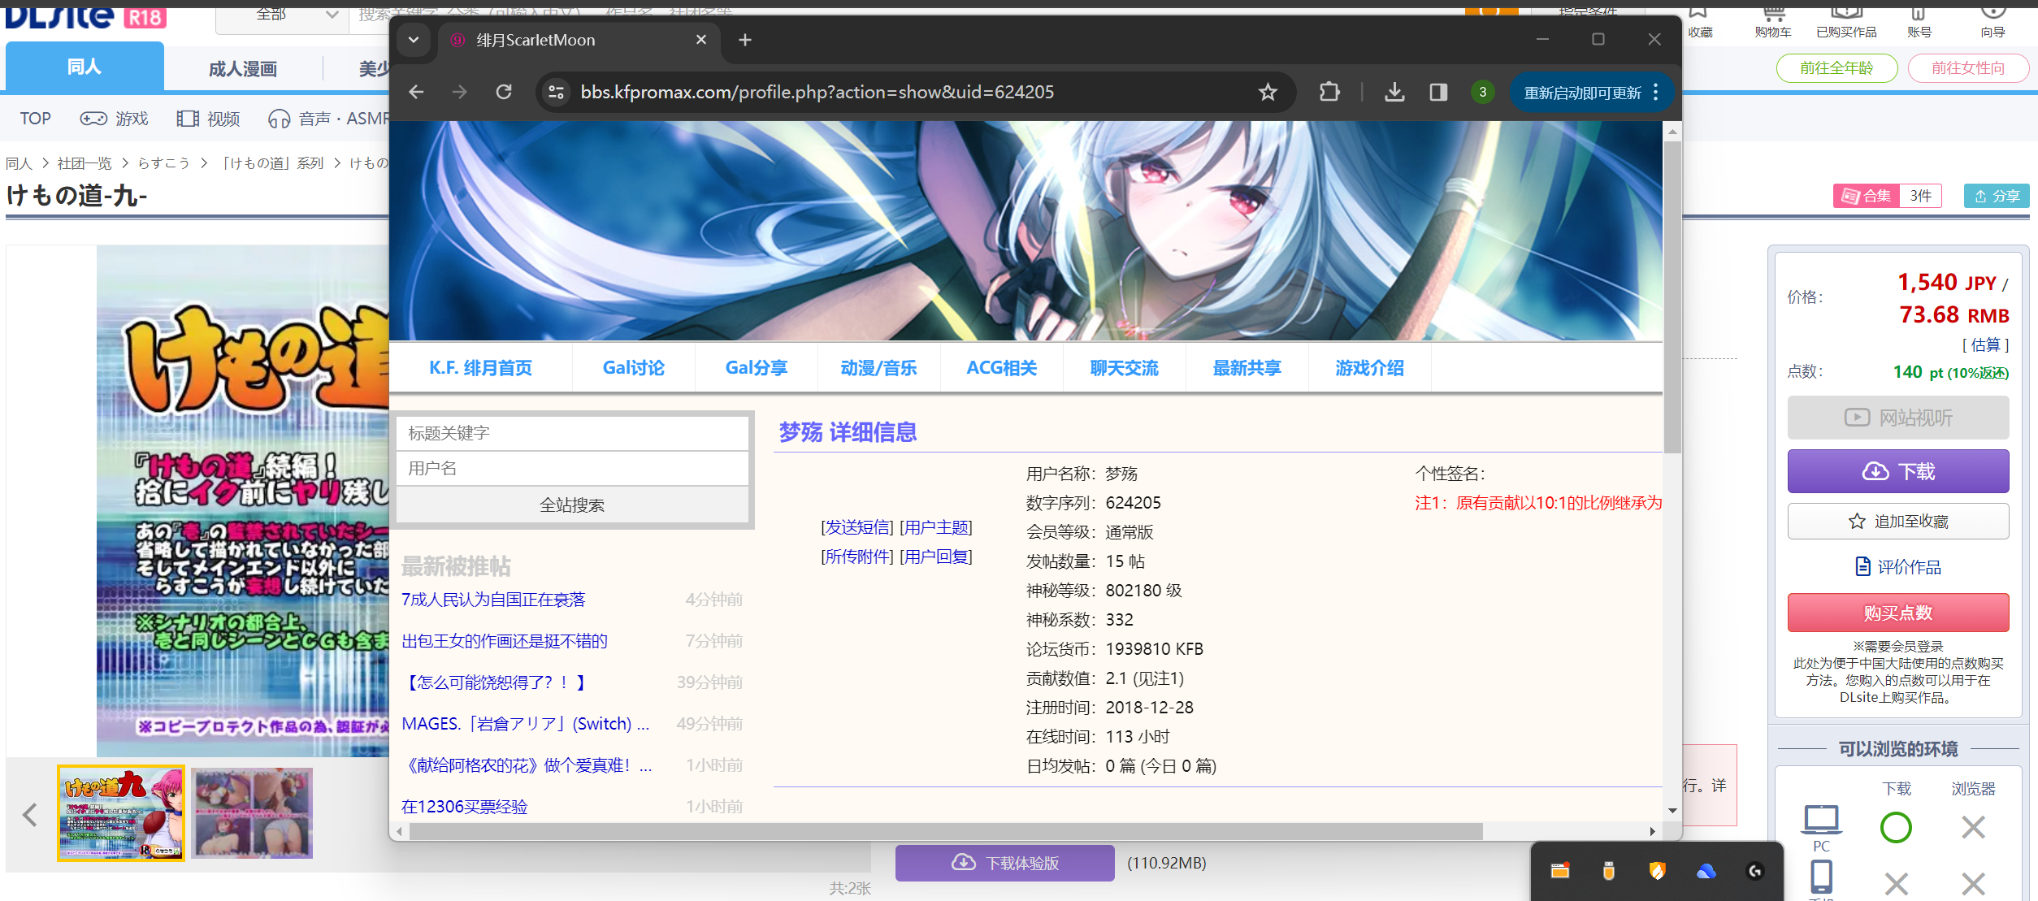The image size is (2038, 901).
Task: Select the second product thumbnail on DLsite
Action: [x=253, y=812]
